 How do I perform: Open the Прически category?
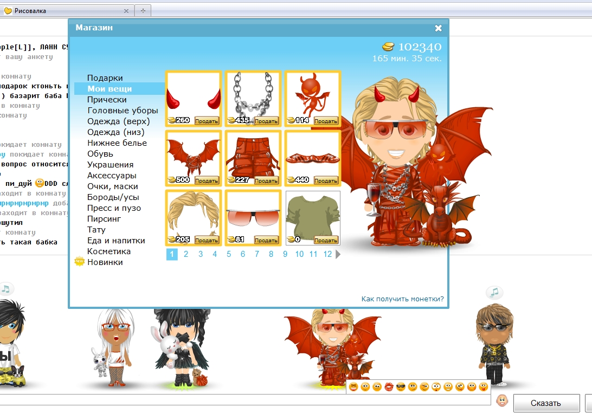coord(107,100)
